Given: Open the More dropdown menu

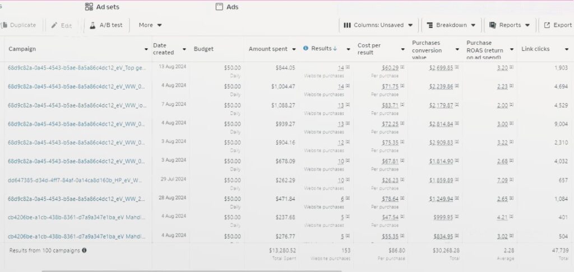Looking at the screenshot, I should click(150, 25).
